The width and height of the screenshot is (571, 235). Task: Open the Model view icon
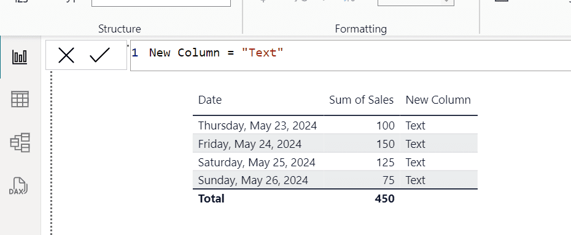[20, 142]
